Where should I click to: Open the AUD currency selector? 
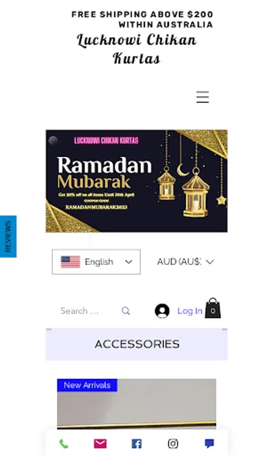pos(186,262)
